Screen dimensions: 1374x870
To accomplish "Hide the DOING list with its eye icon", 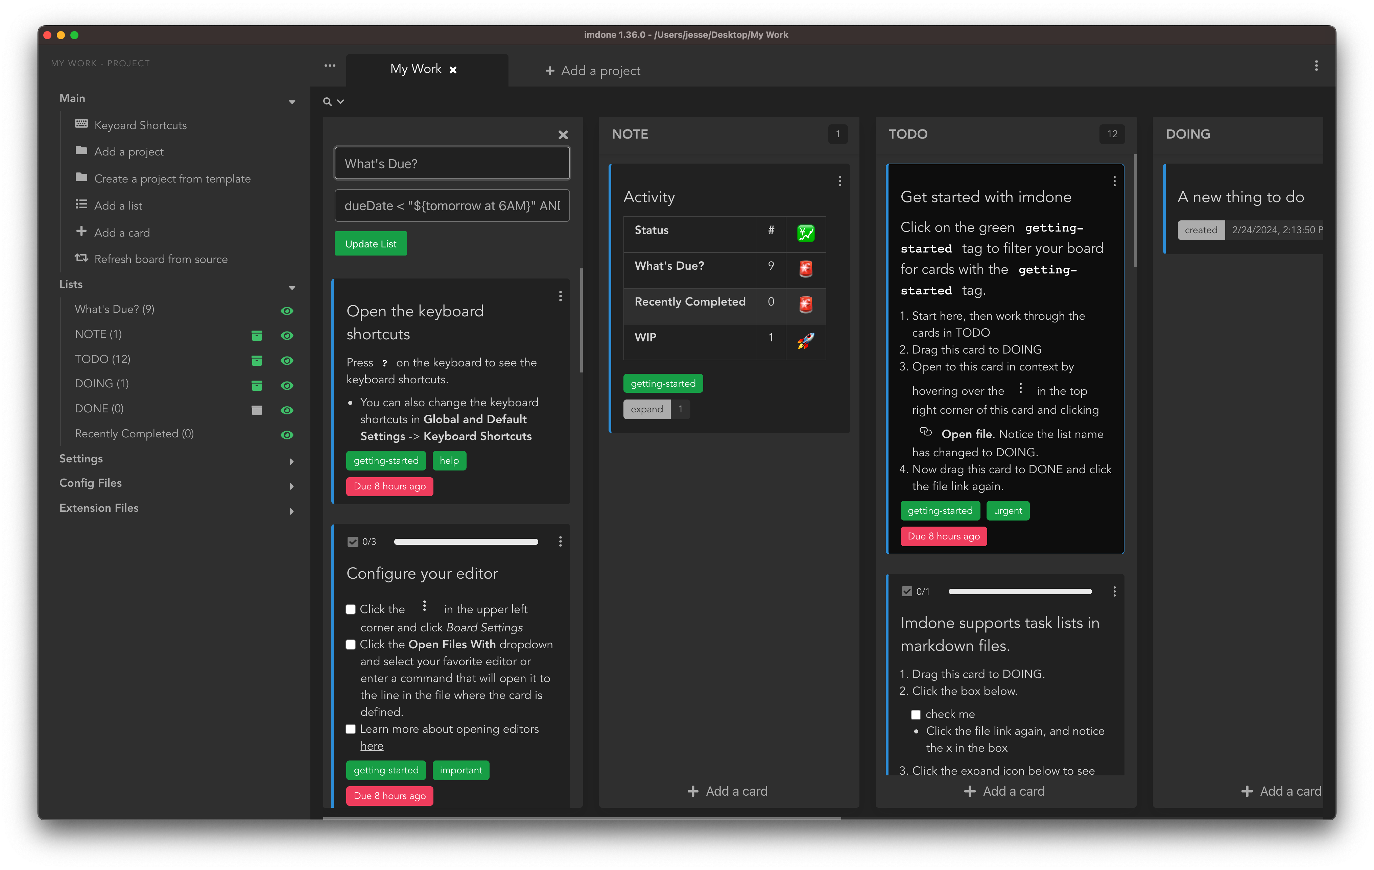I will [x=287, y=386].
